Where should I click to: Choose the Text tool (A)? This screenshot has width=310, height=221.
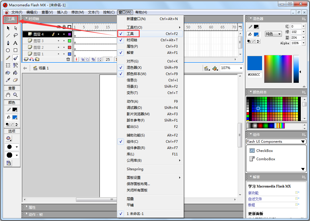point(15,43)
